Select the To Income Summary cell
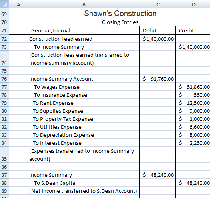The image size is (210, 198). 84,47
